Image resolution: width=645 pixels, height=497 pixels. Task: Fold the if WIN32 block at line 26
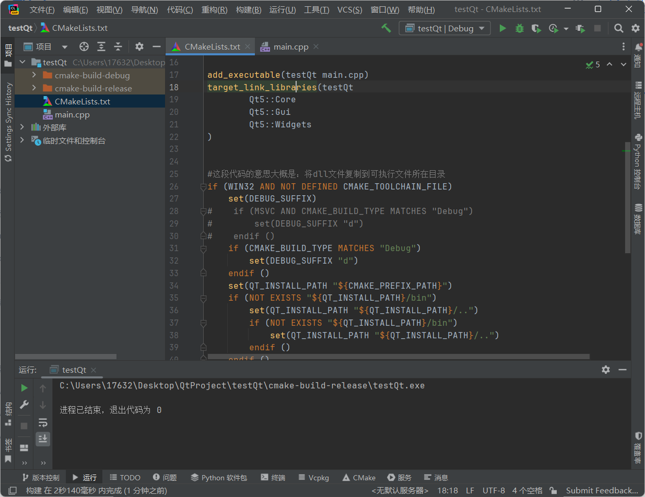point(203,186)
